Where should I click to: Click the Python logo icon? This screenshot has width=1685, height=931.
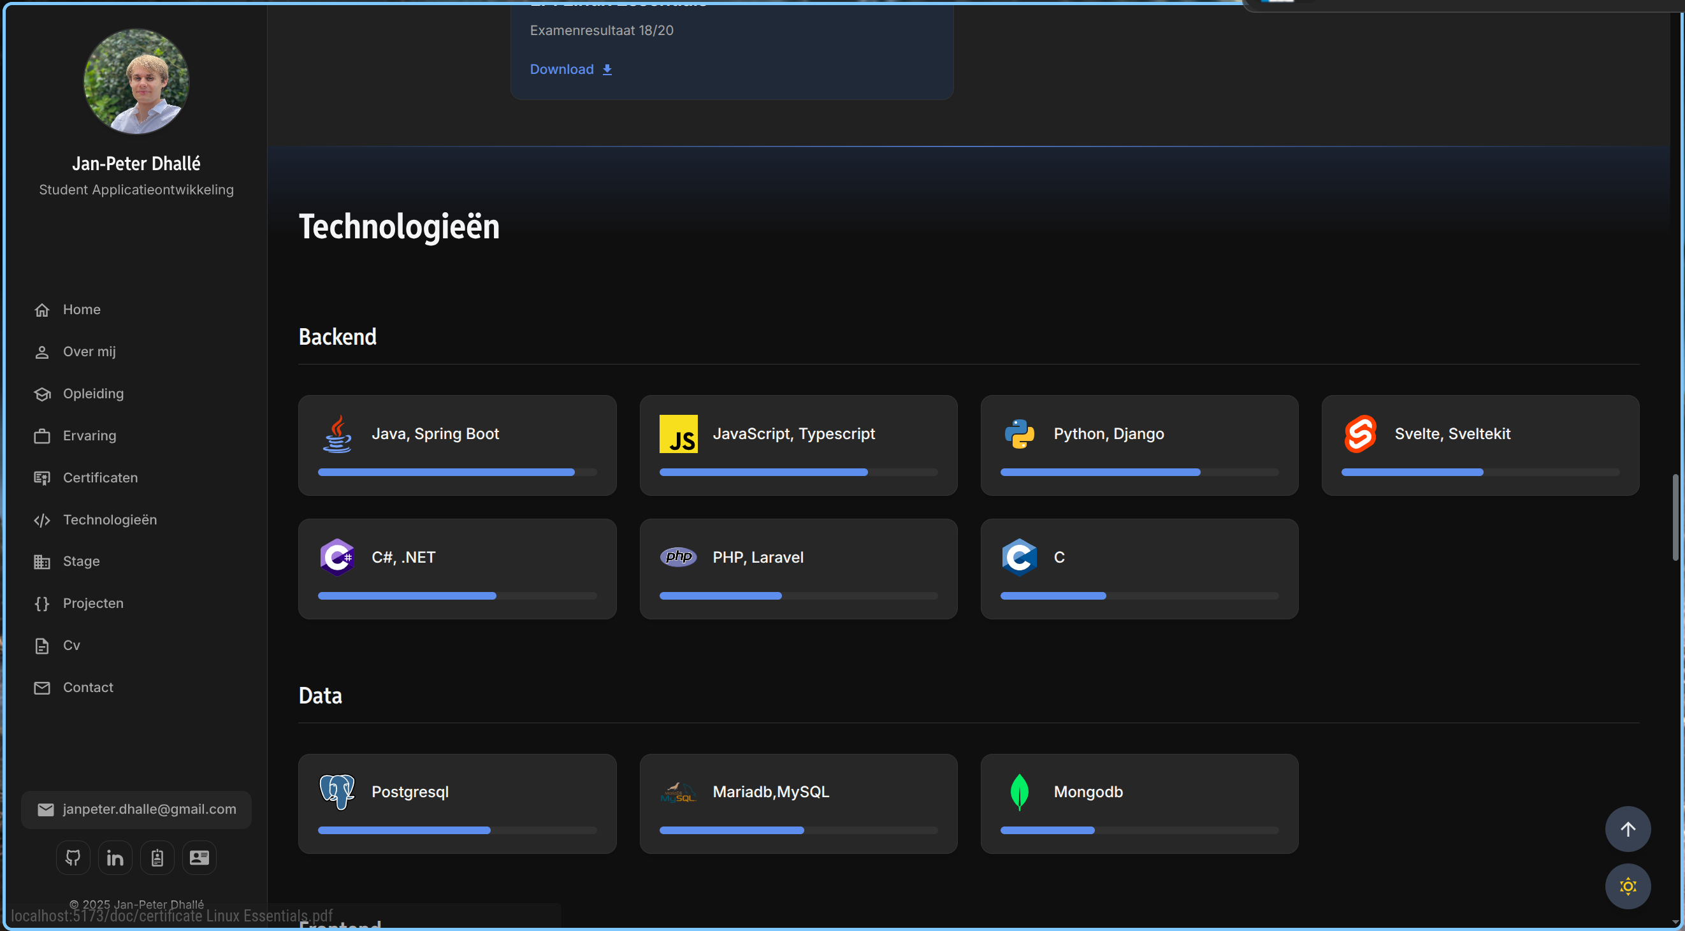[x=1019, y=434]
